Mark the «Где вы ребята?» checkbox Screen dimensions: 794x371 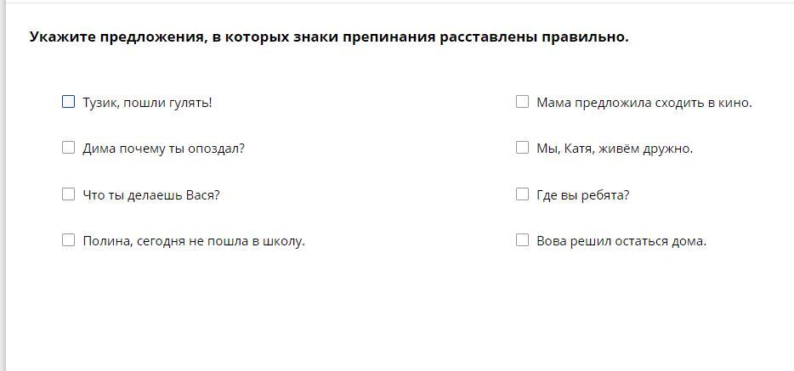point(522,194)
